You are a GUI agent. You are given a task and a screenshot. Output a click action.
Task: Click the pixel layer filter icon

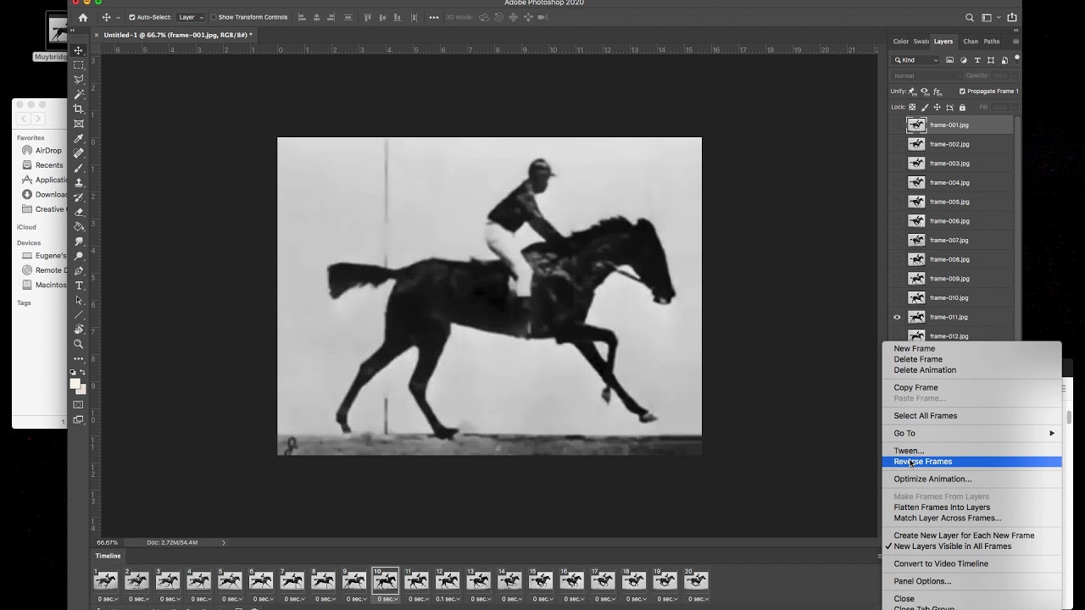coord(949,60)
